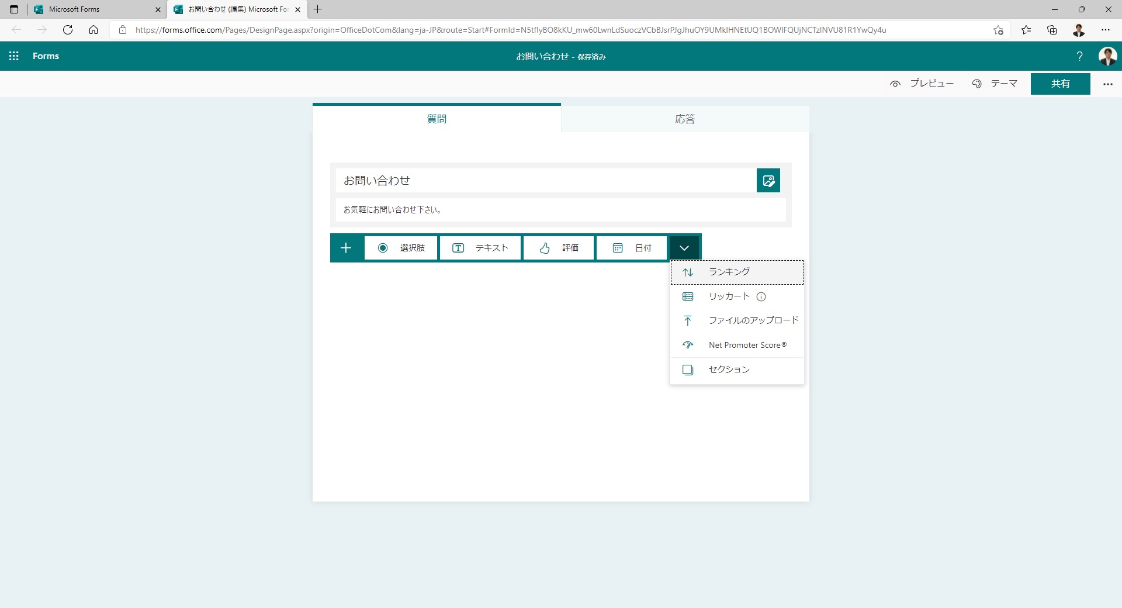
Task: Click the help question mark icon
Action: pyautogui.click(x=1079, y=56)
